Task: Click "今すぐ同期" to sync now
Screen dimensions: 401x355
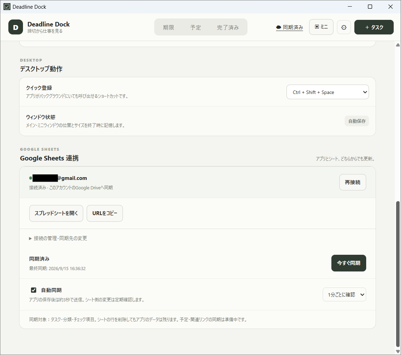Action: (349, 263)
